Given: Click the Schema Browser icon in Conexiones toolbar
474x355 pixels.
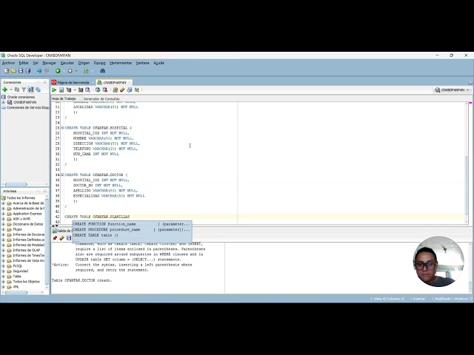Looking at the screenshot, I should click(x=30, y=89).
